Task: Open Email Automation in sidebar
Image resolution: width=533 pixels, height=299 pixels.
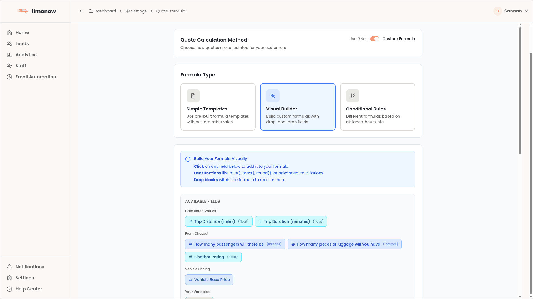Action: (36, 77)
